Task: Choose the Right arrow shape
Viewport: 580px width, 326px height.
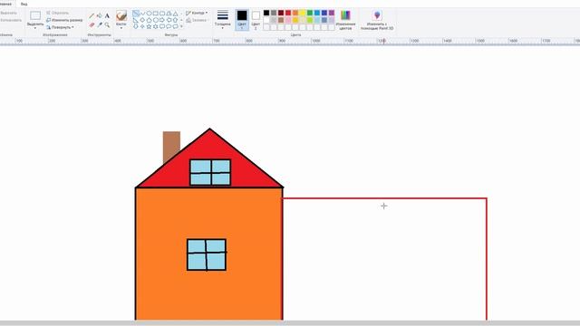Action: pyautogui.click(x=162, y=20)
